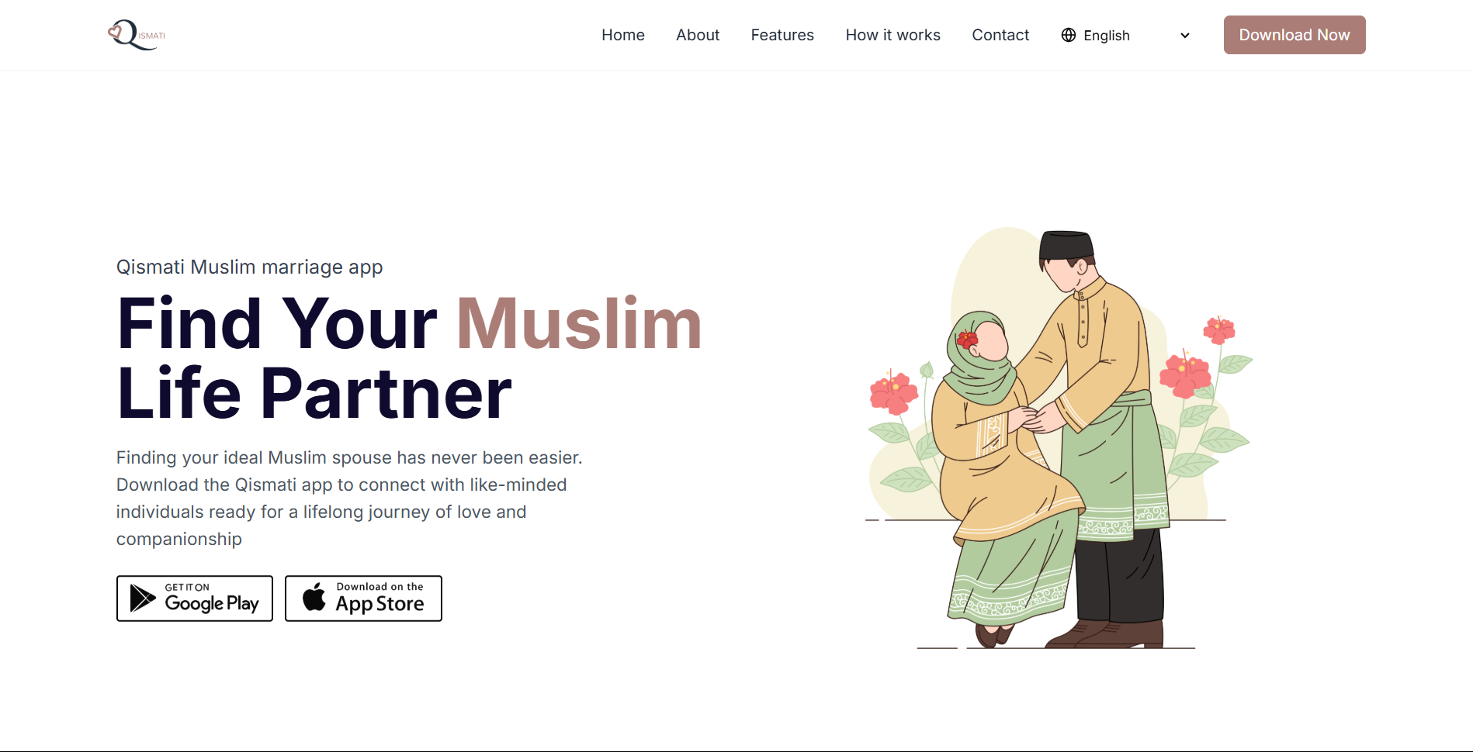Click the Qismati logo in the header
Viewport: 1473px width, 752px height.
(x=137, y=35)
